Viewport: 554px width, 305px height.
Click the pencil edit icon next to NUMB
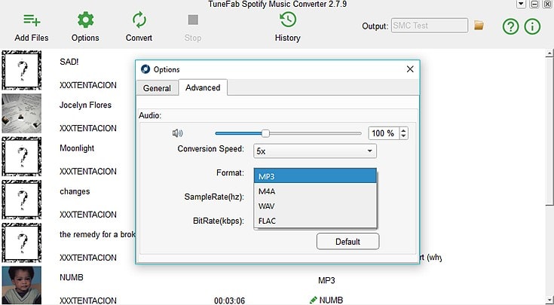pyautogui.click(x=313, y=300)
